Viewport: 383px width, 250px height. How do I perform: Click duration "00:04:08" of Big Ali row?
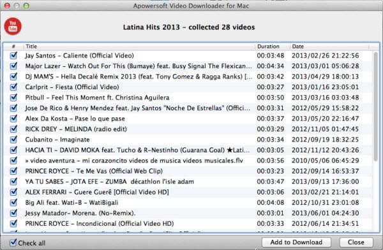coord(271,203)
